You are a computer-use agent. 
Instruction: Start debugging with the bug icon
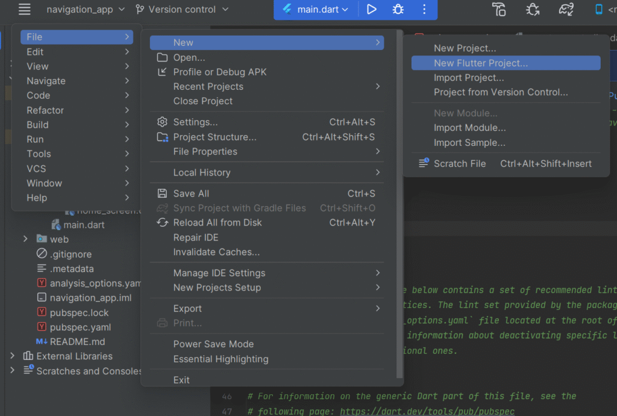(x=398, y=9)
